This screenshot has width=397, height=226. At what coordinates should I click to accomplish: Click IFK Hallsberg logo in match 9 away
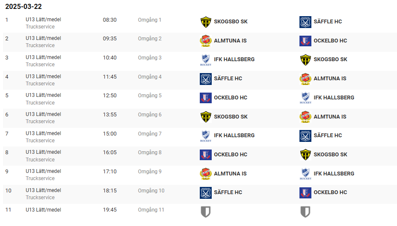click(x=305, y=174)
